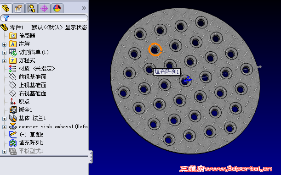This screenshot has height=175, width=281.
Task: Select the (-) 草图6 sketch
Action: point(32,135)
